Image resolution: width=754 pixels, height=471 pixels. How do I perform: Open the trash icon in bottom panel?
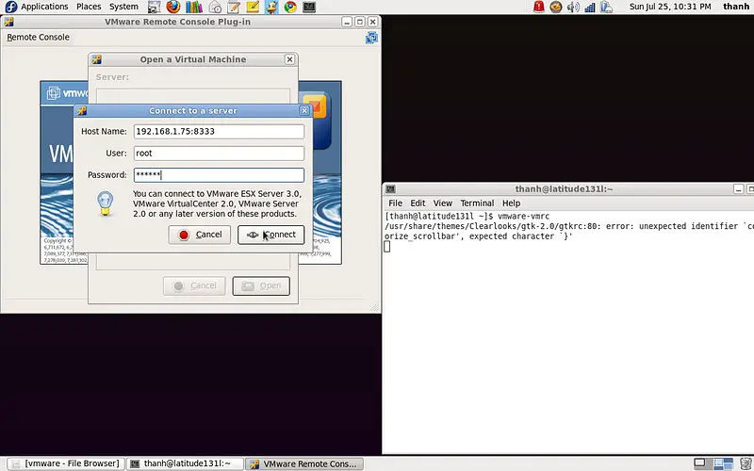pos(745,463)
